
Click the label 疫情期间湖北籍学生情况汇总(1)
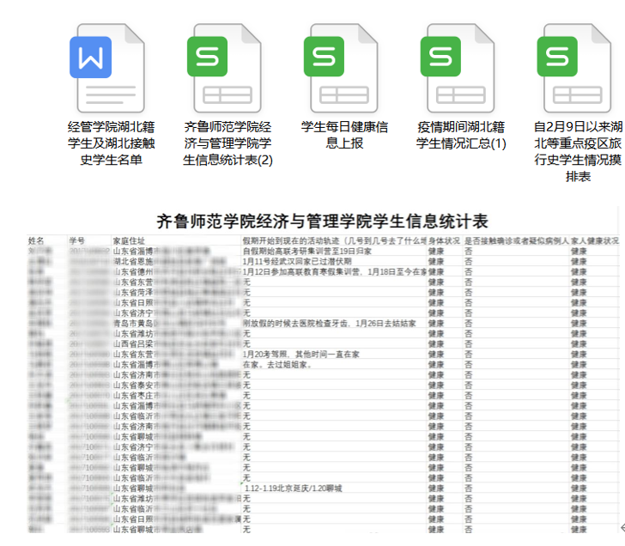click(461, 135)
